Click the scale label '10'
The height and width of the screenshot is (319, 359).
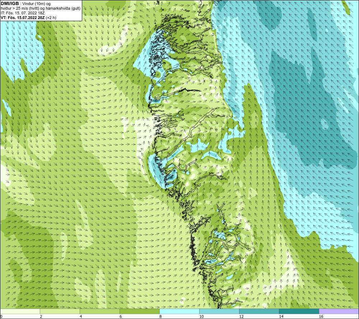[201, 317]
